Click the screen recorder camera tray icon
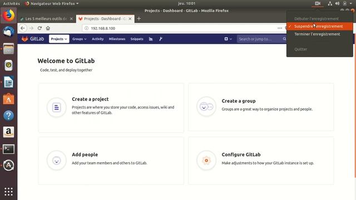 pyautogui.click(x=318, y=3)
